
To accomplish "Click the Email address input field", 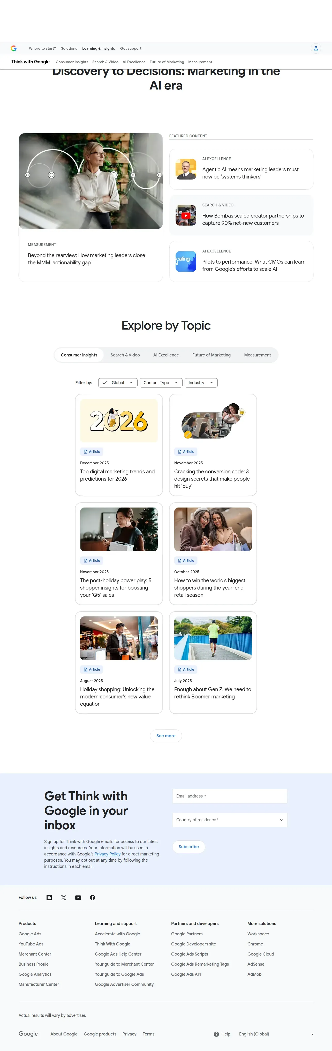I will point(230,796).
